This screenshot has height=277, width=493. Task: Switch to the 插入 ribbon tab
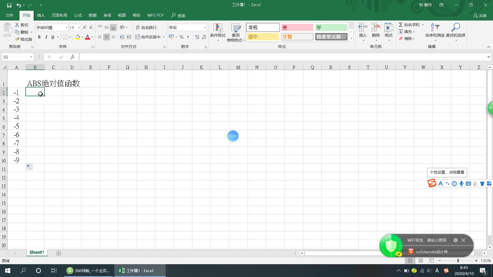[41, 15]
